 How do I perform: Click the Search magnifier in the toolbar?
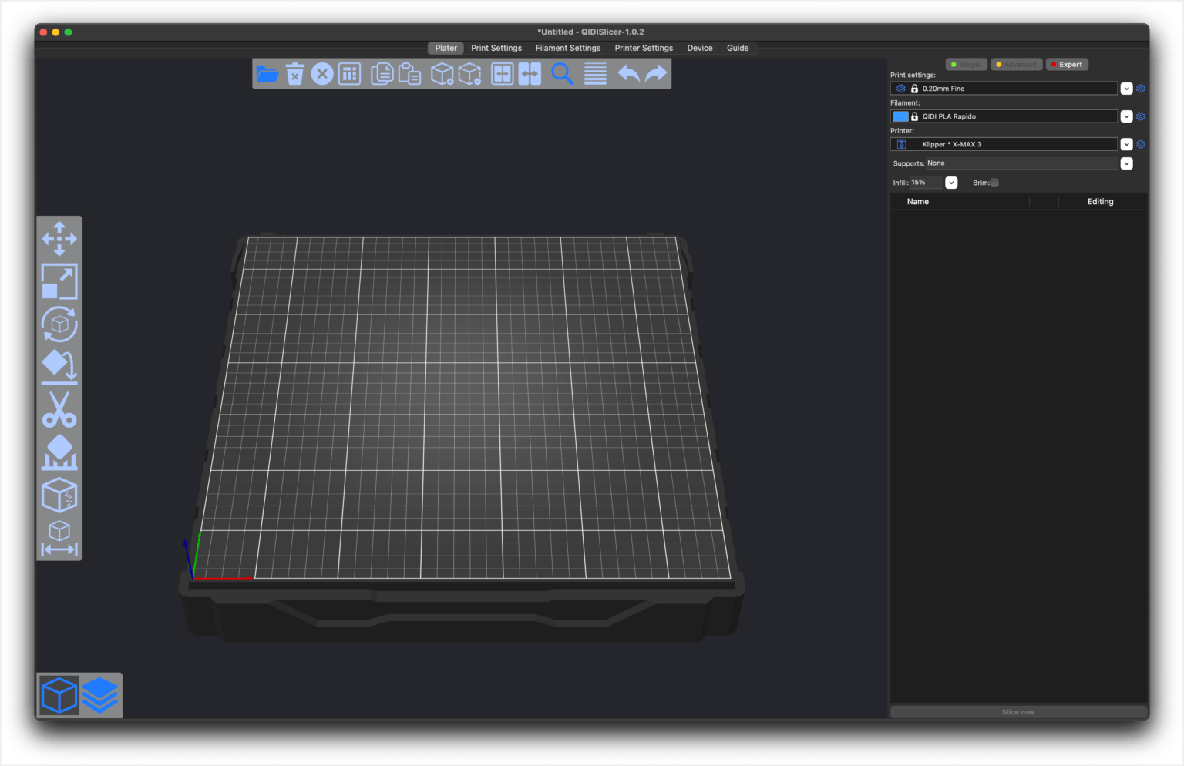tap(563, 73)
